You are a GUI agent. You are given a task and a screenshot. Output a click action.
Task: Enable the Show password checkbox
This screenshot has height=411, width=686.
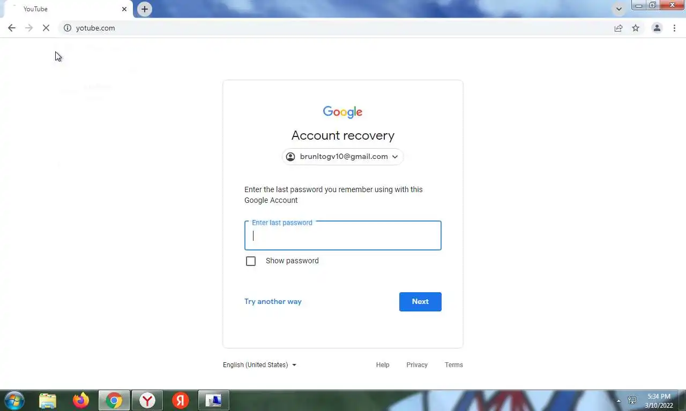tap(251, 261)
